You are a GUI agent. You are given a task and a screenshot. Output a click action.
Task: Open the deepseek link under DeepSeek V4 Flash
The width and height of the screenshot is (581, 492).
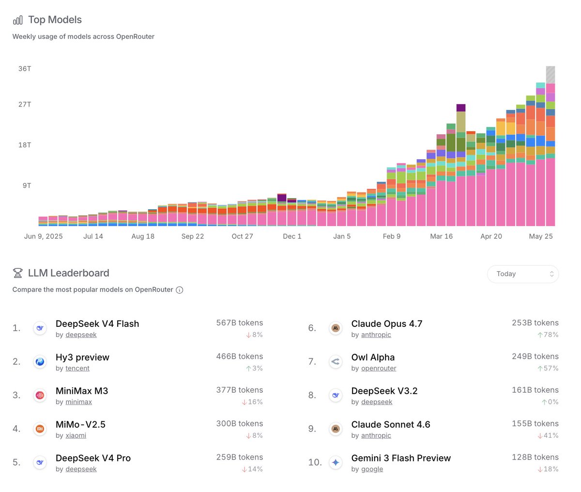click(x=81, y=335)
